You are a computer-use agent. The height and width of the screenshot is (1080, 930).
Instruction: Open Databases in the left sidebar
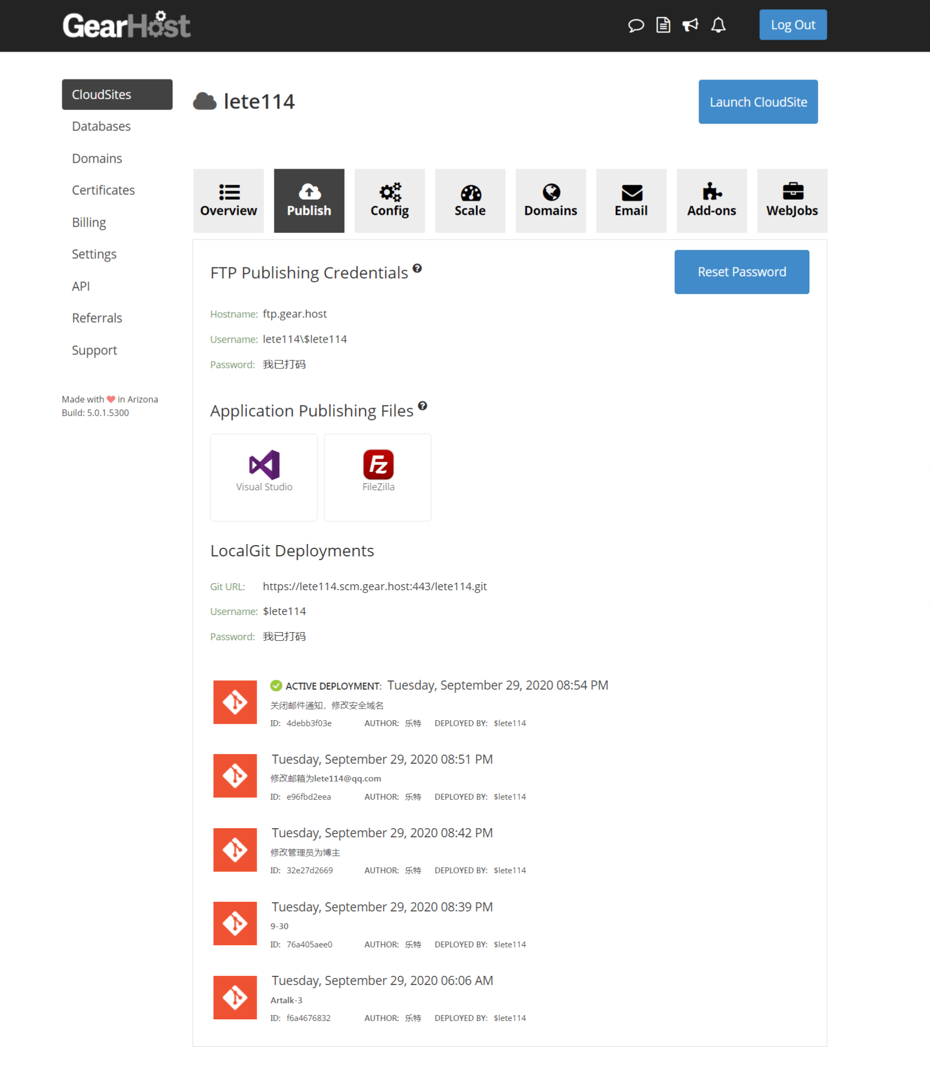coord(101,126)
